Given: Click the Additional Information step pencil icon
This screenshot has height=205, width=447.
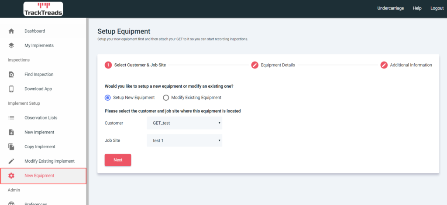Looking at the screenshot, I should click(384, 65).
